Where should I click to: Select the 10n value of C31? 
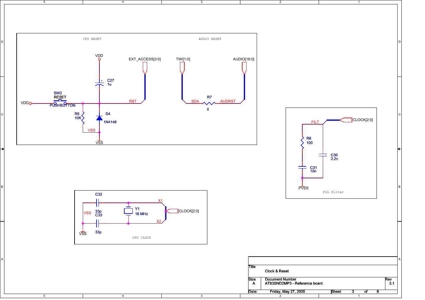pyautogui.click(x=313, y=171)
